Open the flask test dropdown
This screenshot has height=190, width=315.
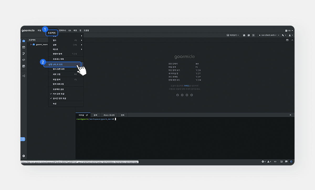click(x=291, y=35)
